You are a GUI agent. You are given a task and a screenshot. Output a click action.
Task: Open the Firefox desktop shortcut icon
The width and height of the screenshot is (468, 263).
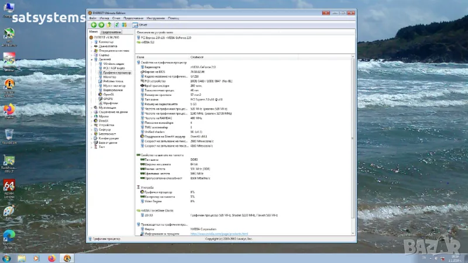9,110
